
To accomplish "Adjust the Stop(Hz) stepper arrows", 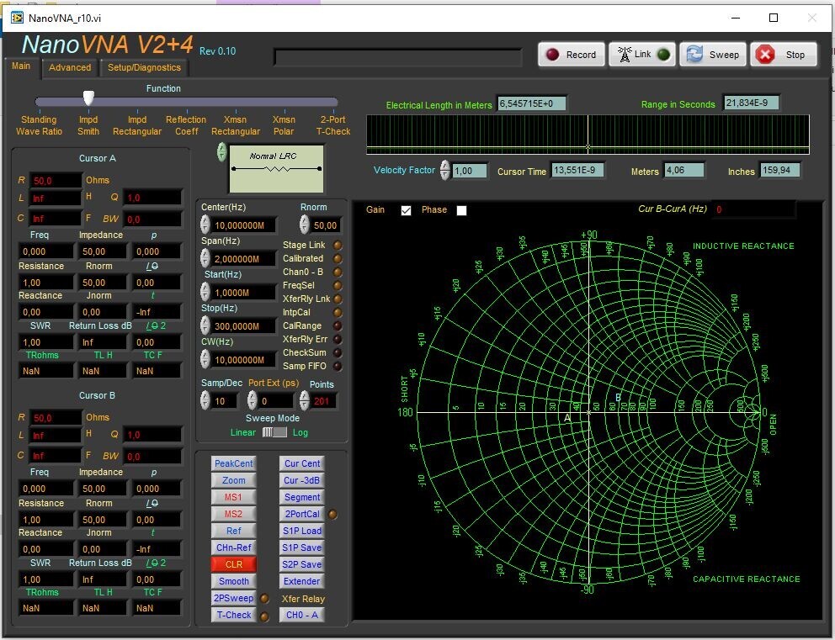I will point(205,325).
